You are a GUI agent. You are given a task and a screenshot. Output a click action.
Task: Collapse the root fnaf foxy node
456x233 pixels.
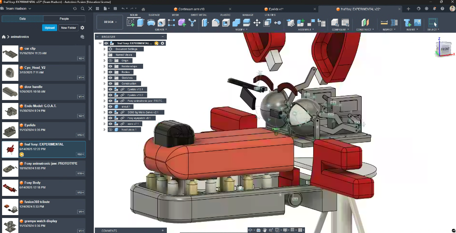[100, 43]
